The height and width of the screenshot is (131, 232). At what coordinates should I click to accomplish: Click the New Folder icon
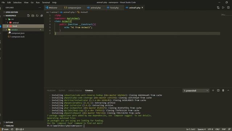33,16
